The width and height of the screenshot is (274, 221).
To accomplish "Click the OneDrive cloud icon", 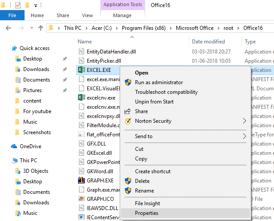I will point(14,146).
